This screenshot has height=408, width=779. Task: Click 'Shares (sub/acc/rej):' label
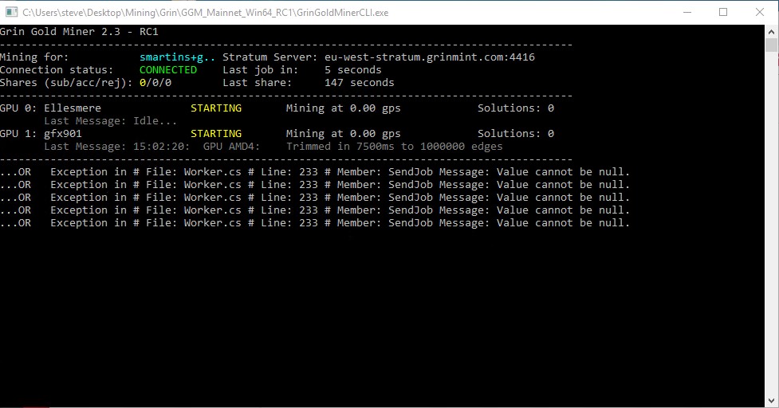pyautogui.click(x=66, y=82)
